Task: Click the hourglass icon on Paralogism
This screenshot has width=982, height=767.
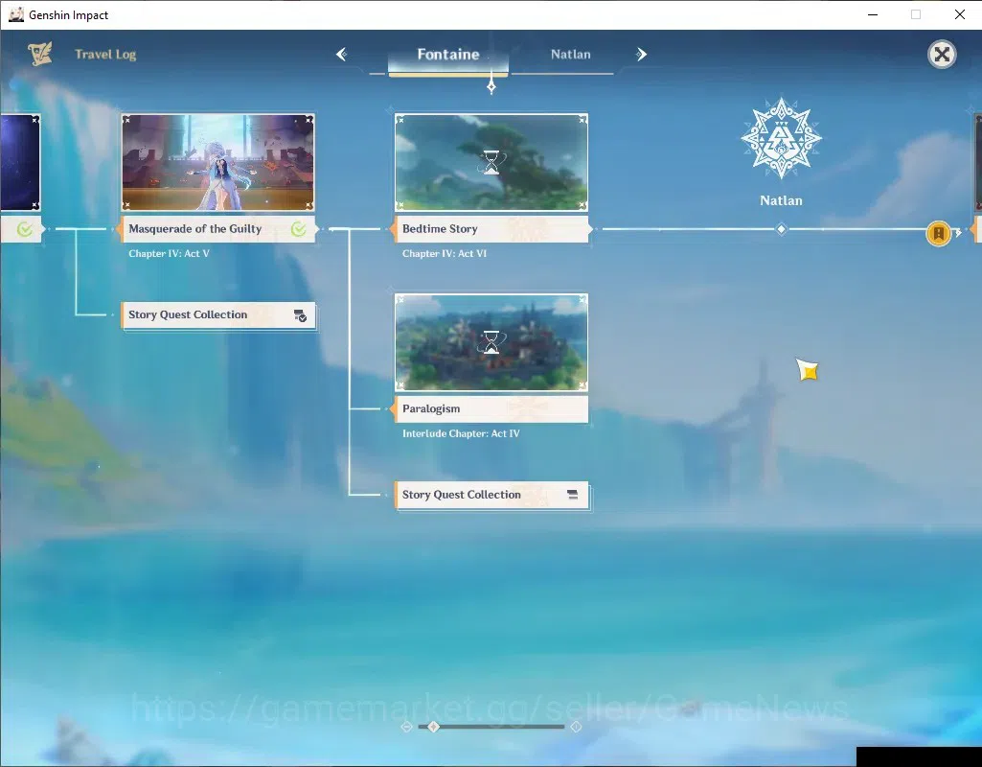Action: pyautogui.click(x=491, y=343)
